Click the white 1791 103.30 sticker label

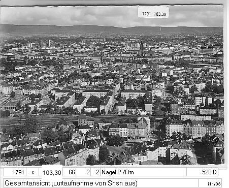point(153,12)
